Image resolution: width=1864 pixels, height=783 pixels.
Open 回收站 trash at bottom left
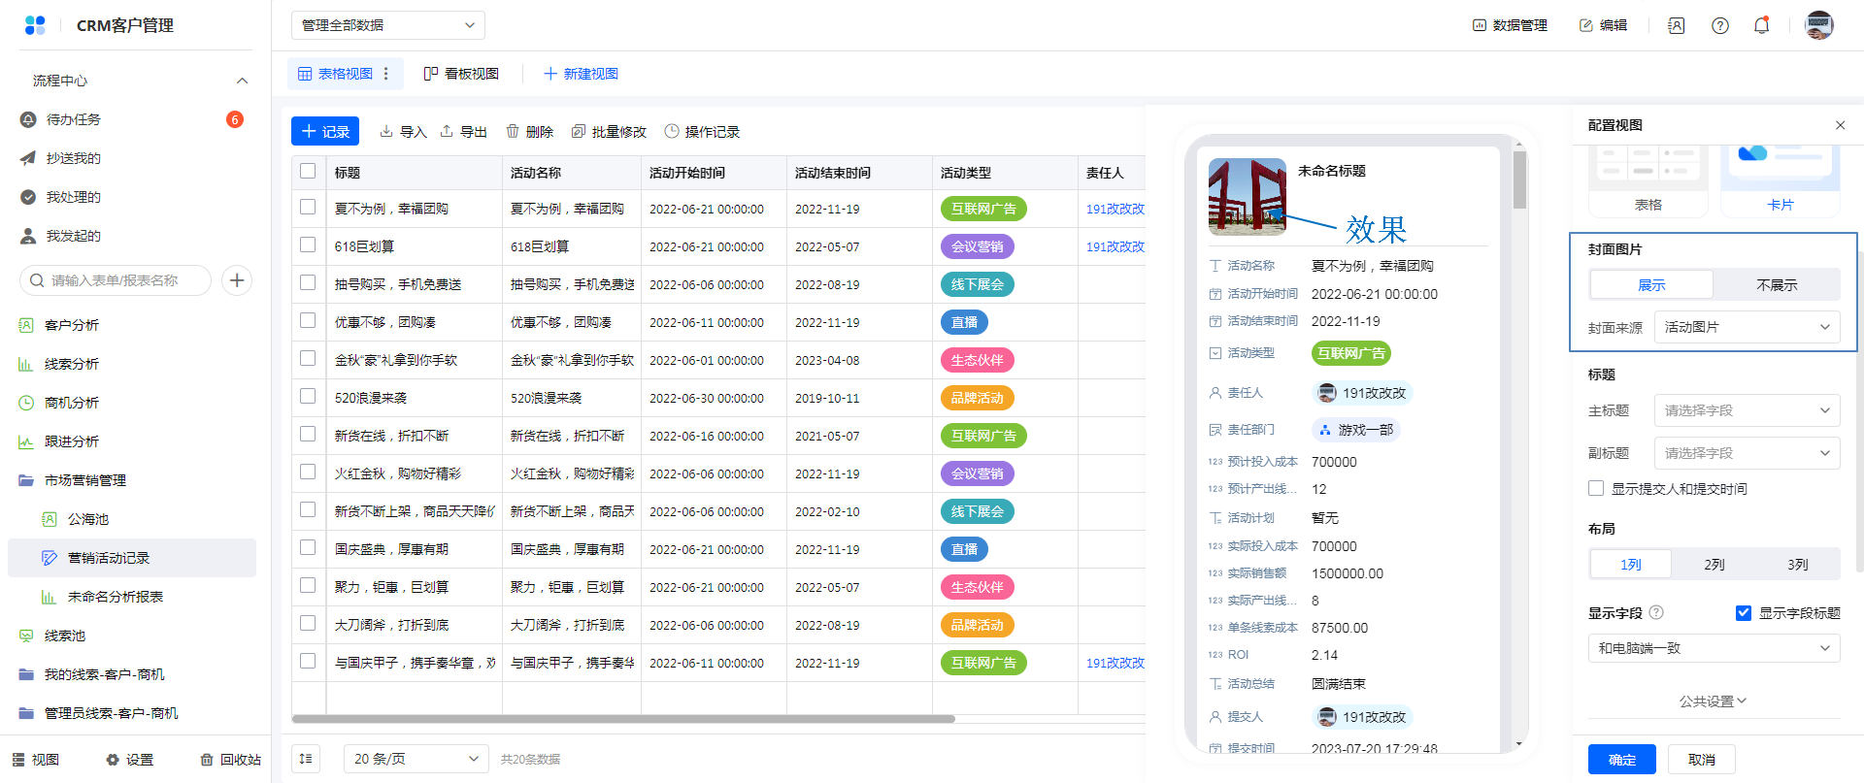tap(230, 760)
